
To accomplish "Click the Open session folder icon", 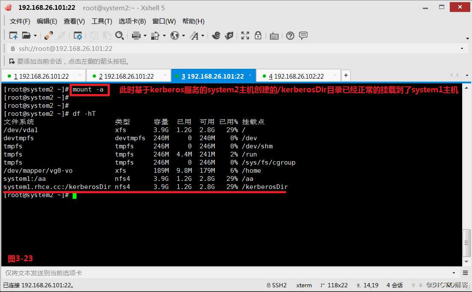I will (26, 35).
